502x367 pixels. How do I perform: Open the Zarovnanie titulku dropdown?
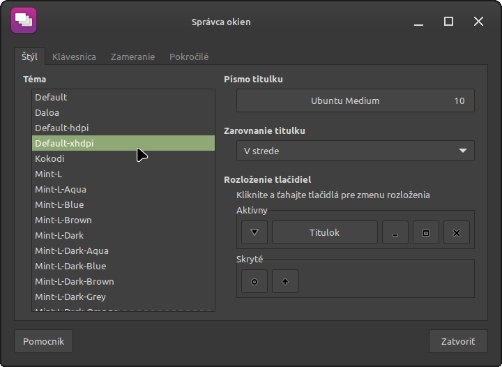(356, 151)
